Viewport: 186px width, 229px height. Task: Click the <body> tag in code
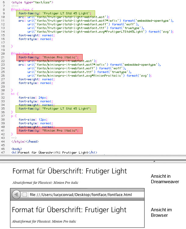point(17,149)
